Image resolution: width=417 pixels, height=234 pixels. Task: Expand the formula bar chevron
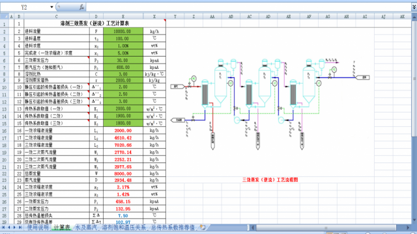tap(414, 7)
